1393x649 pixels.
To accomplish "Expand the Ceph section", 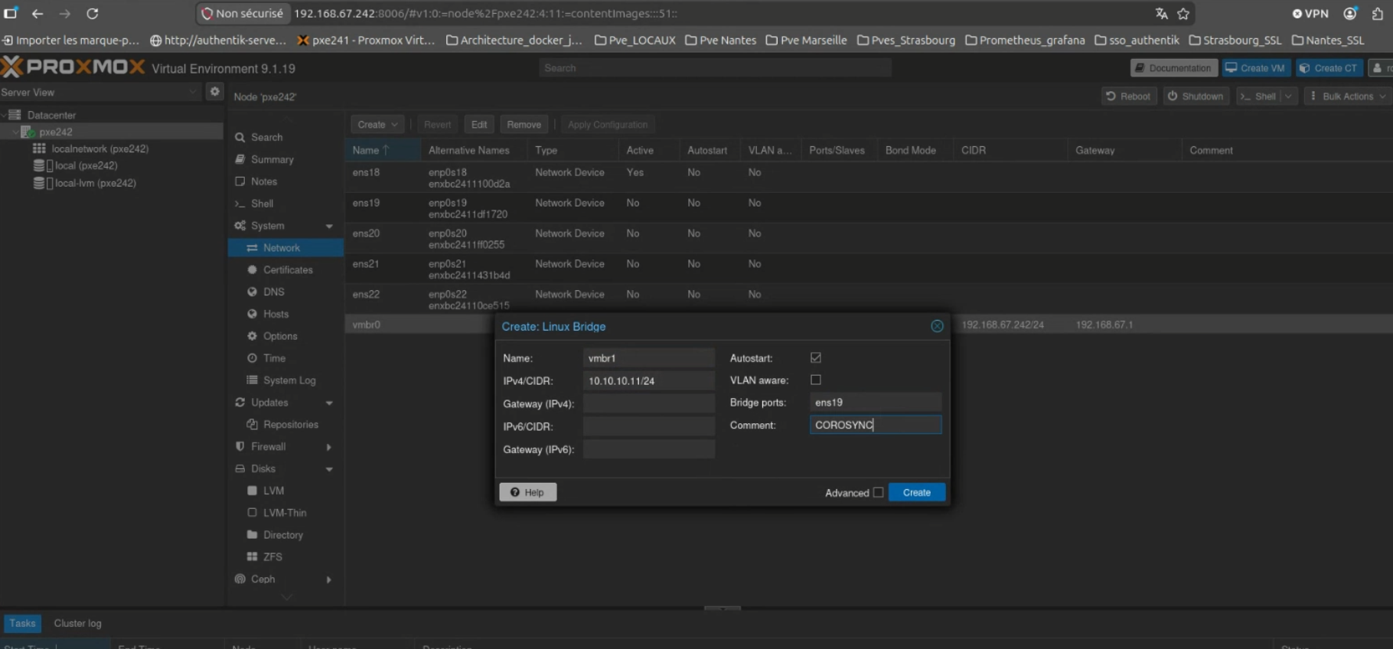I will pos(329,579).
